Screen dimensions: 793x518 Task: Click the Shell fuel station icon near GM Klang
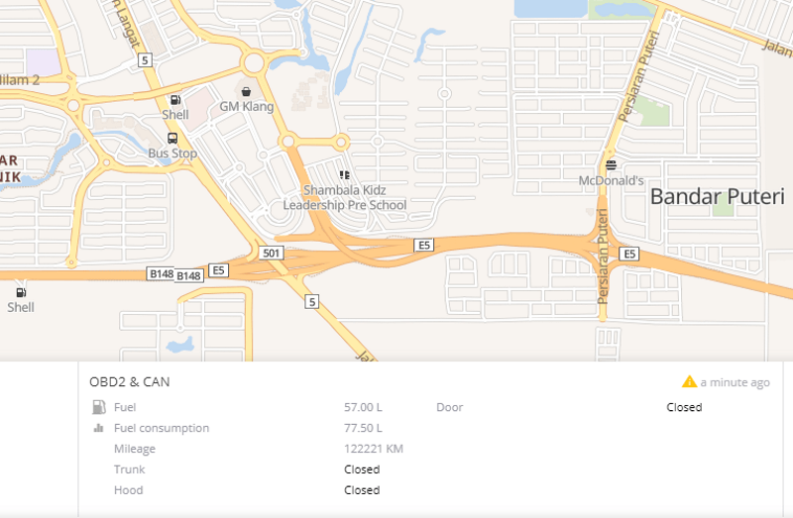(x=175, y=100)
